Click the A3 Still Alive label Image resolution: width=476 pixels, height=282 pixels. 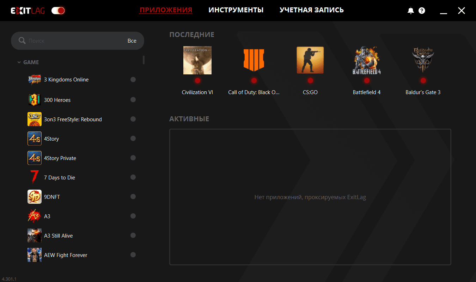(x=59, y=236)
